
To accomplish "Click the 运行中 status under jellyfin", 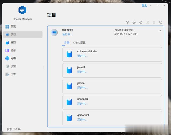I will (x=82, y=88).
